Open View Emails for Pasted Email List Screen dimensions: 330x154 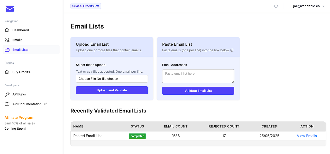[307, 136]
